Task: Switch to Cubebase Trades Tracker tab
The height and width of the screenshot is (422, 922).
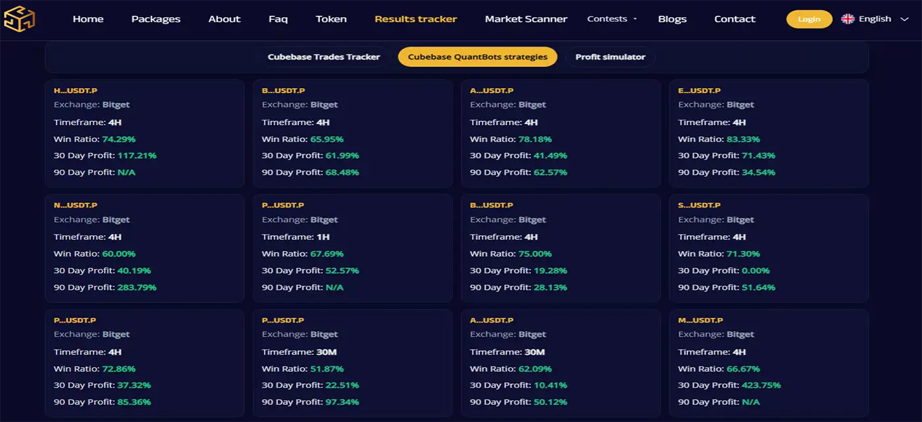Action: click(x=323, y=57)
